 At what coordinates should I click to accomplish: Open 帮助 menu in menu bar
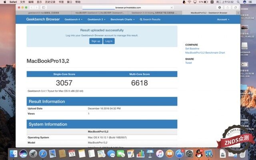[x=78, y=2]
